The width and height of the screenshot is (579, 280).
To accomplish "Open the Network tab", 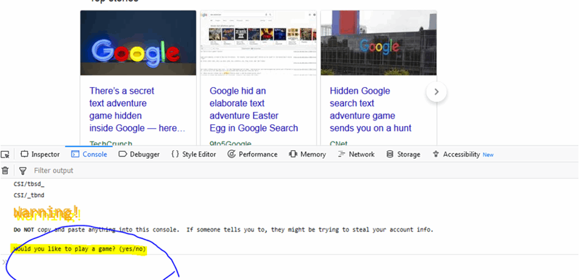I will pyautogui.click(x=356, y=154).
